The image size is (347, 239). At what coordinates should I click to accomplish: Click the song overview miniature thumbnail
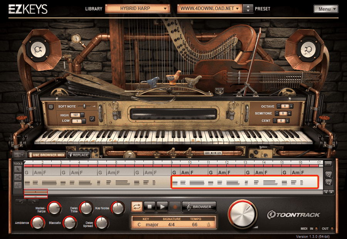[35, 194]
